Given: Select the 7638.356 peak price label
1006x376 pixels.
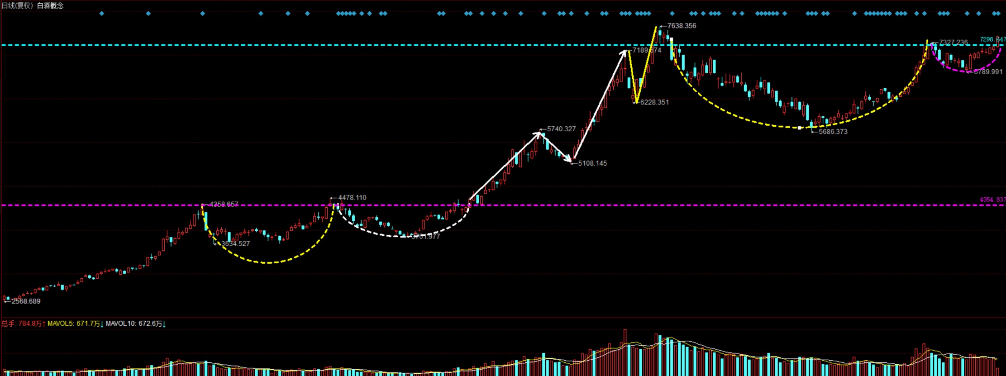Looking at the screenshot, I should [682, 26].
